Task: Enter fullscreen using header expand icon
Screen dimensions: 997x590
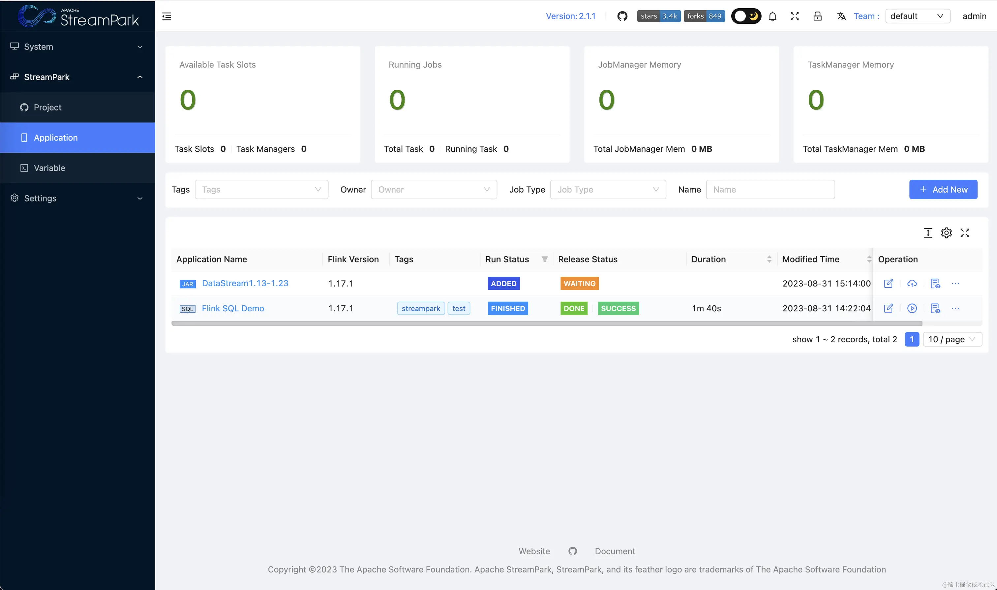Action: pyautogui.click(x=794, y=16)
